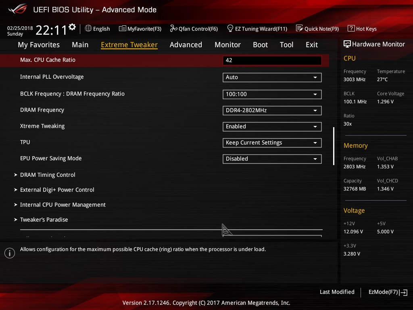Open the Monitor tab
Viewport: 413px width, 310px height.
(x=227, y=45)
